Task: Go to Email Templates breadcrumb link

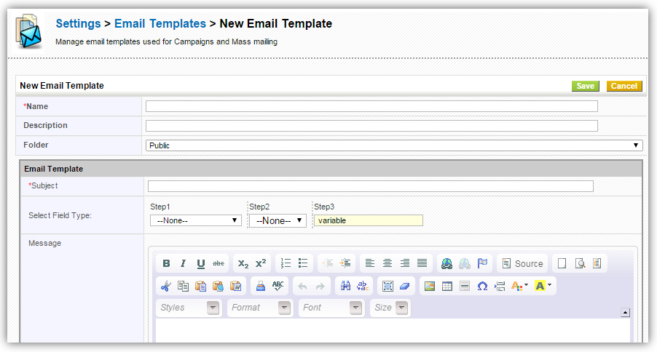Action: pos(160,24)
